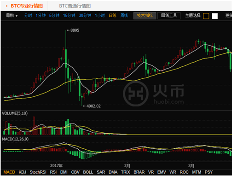The image size is (232, 176).
Task: Open the 周期 dropdown
Action: (12, 16)
